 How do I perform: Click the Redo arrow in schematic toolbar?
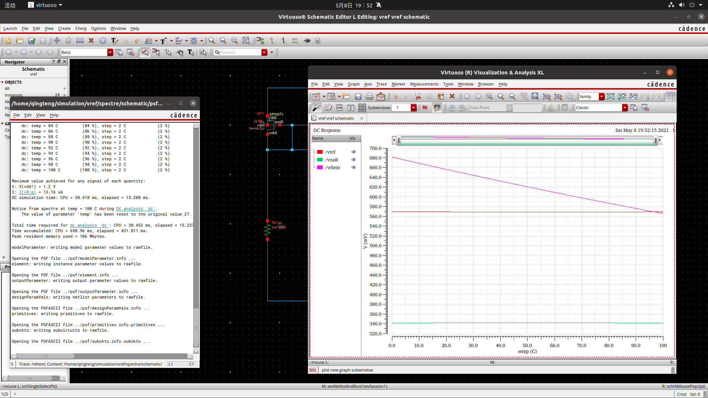[137, 41]
